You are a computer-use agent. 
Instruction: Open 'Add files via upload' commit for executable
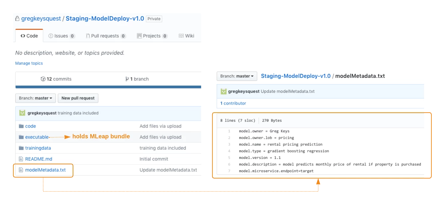pos(161,137)
